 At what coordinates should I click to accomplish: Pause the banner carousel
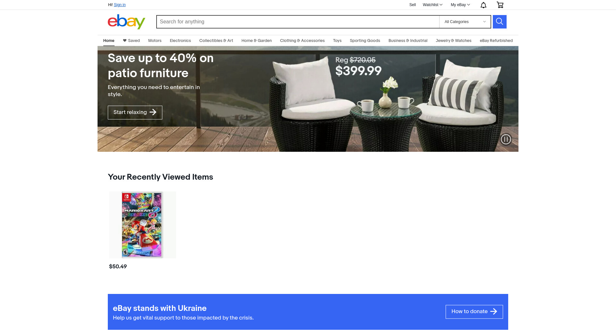coord(506,139)
